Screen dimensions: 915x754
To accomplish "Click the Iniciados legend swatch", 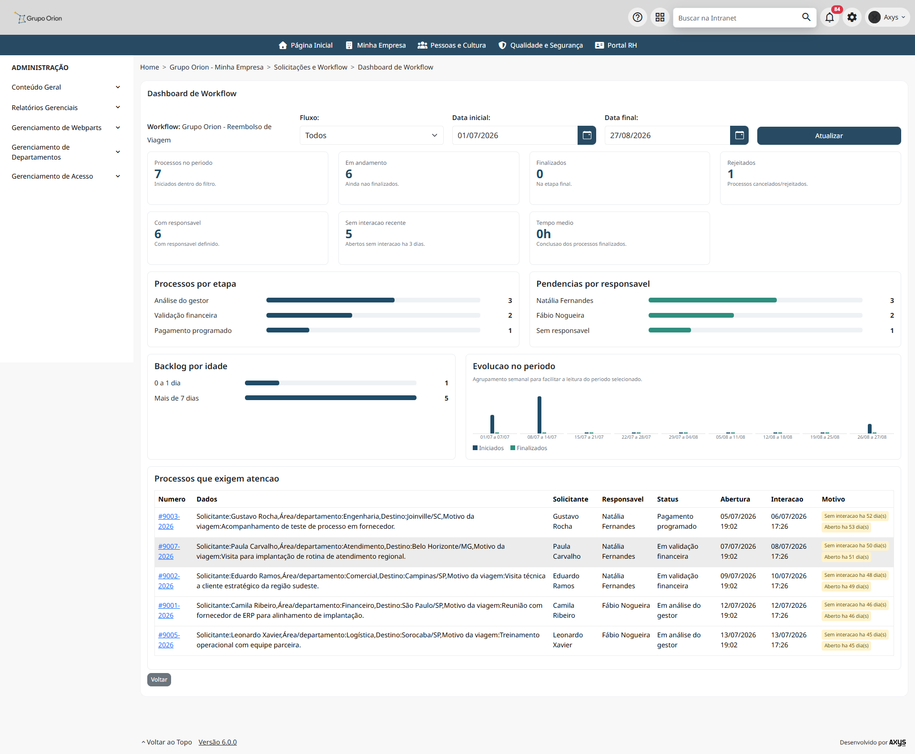I will (x=475, y=448).
